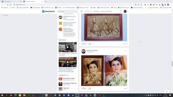Open Дмитрий Любимов post author link
This screenshot has height=97, width=173.
tap(92, 50)
